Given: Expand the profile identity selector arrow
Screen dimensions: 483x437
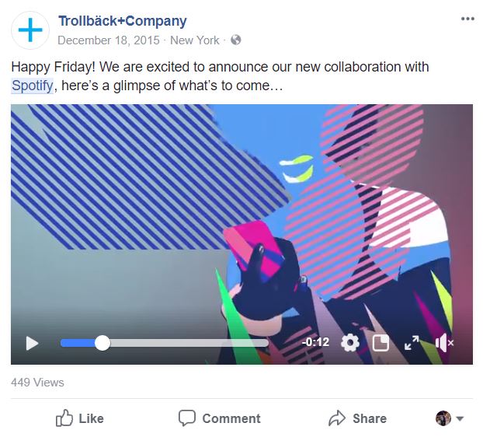Looking at the screenshot, I should pos(460,418).
